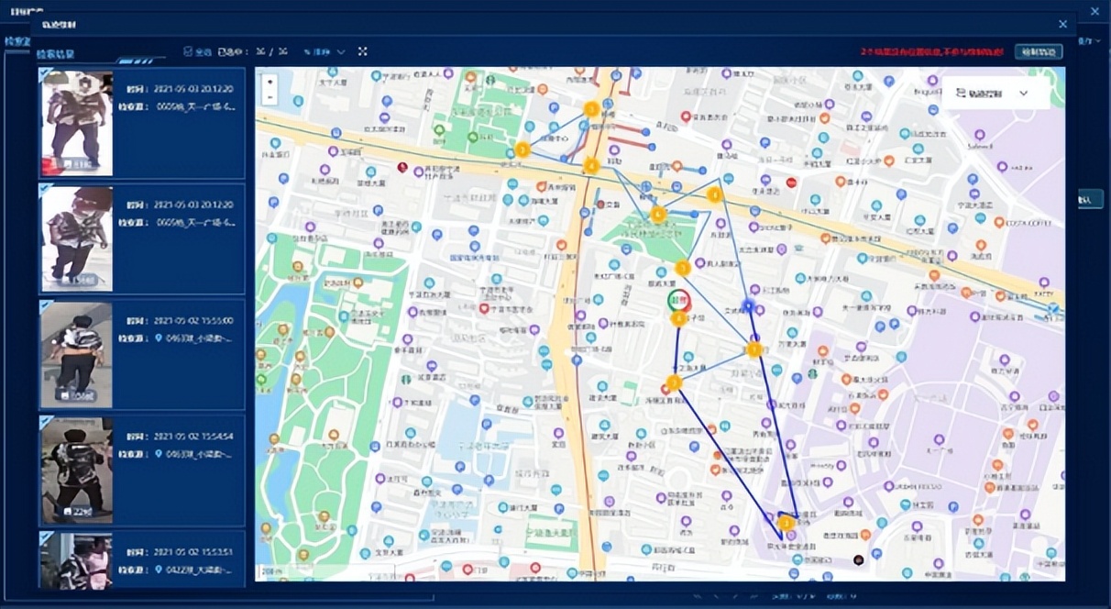
Task: Click the zoom-in (+) control on the map
Action: pyautogui.click(x=269, y=83)
